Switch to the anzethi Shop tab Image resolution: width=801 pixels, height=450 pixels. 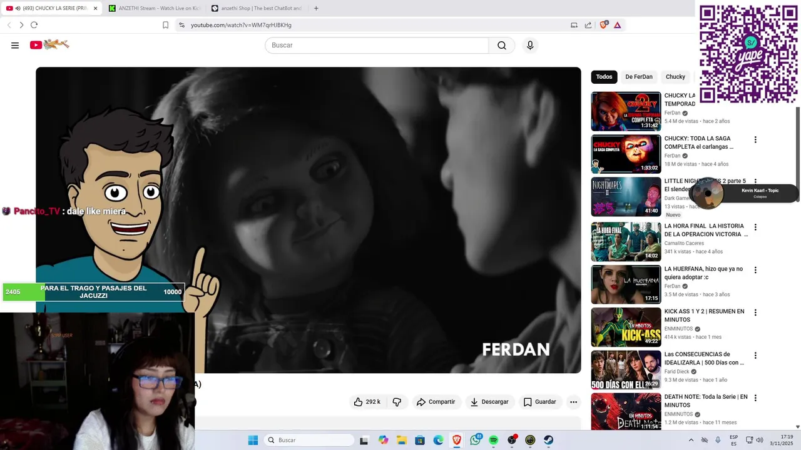click(257, 8)
